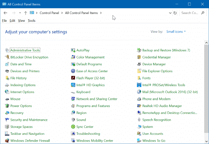Open the Power Options icon

7,106
